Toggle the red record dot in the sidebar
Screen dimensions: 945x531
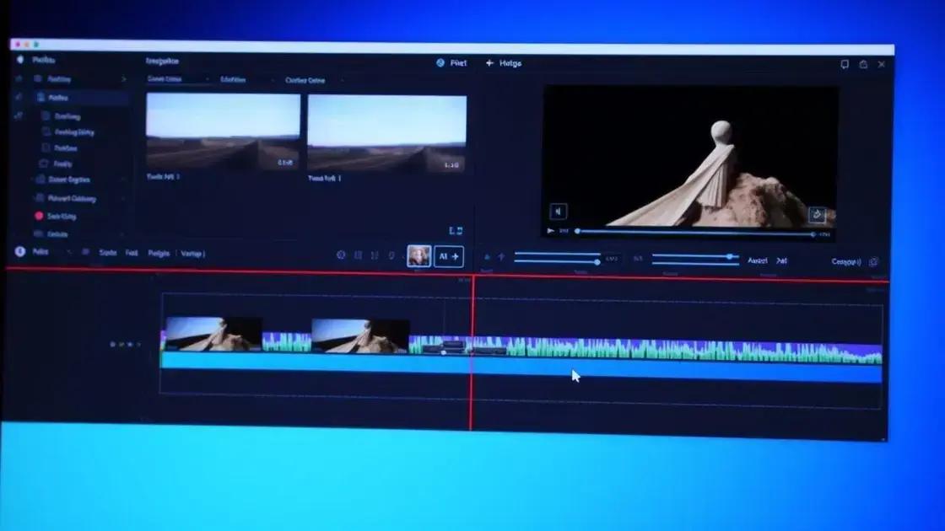pyautogui.click(x=39, y=216)
